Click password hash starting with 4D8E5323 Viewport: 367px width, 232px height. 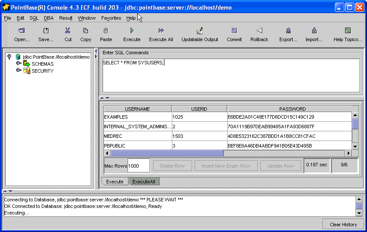click(289, 136)
